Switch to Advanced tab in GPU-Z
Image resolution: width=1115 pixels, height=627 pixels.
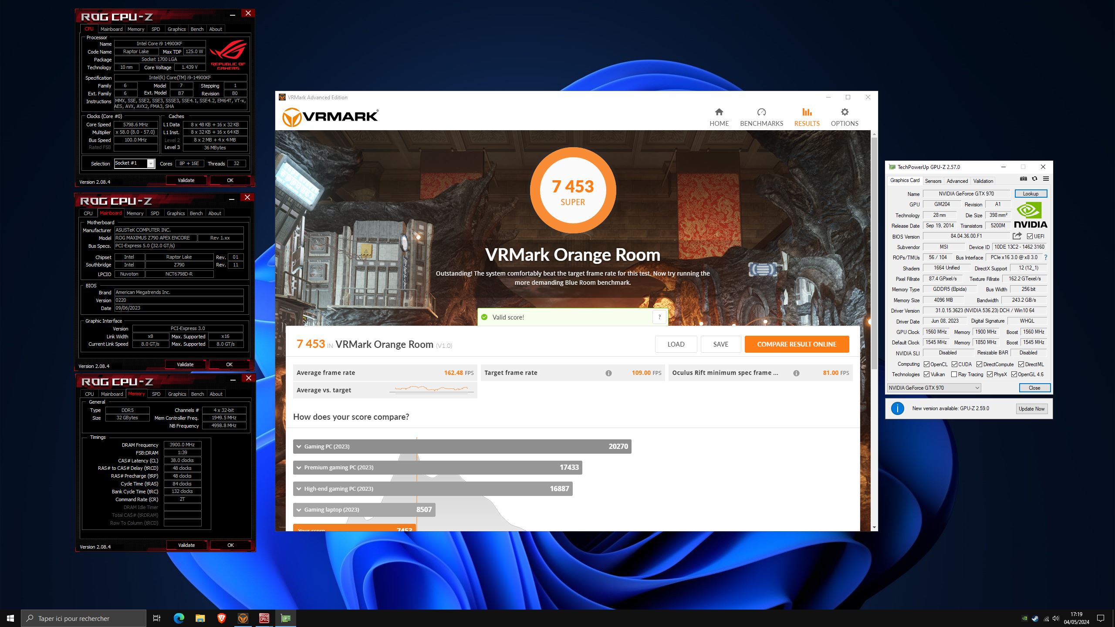pos(957,181)
